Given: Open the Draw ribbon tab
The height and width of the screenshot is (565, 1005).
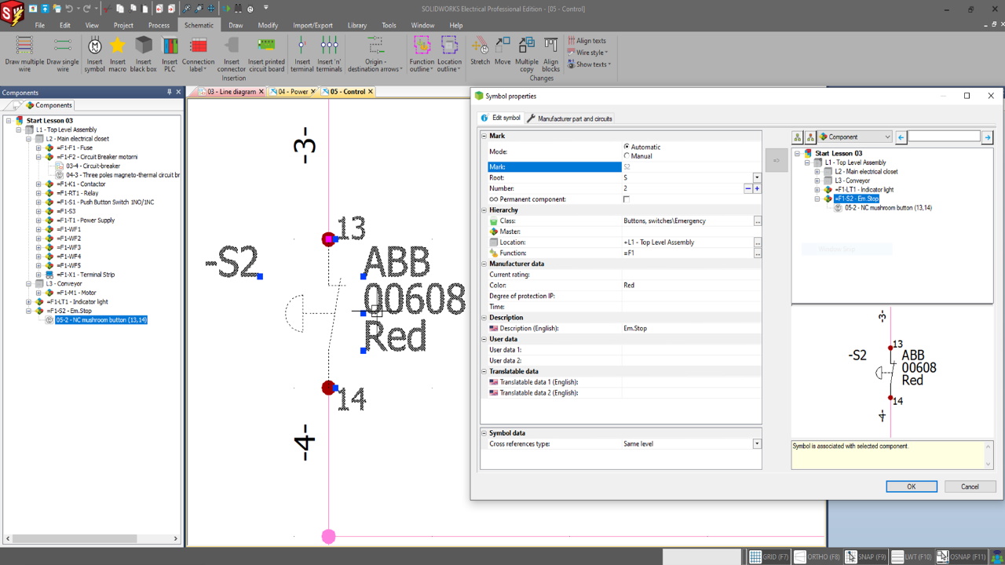Looking at the screenshot, I should 236,25.
